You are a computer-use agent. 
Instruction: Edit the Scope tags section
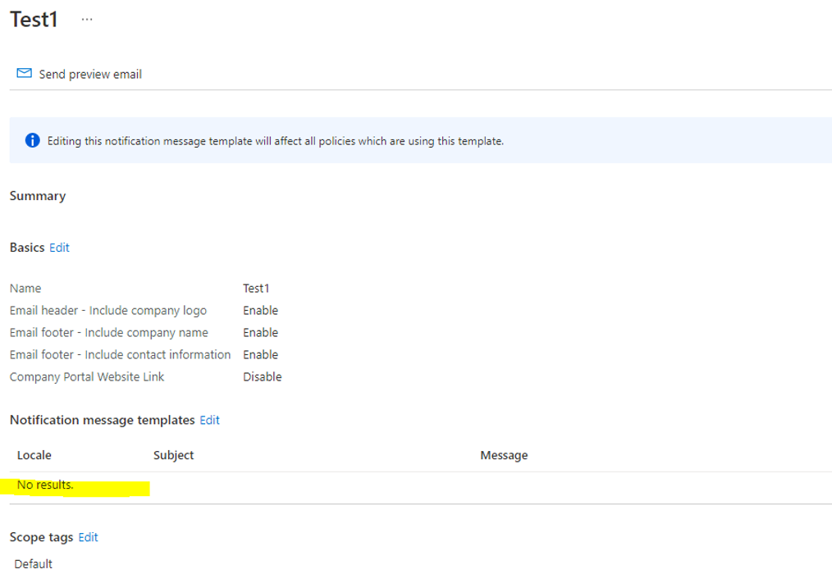pos(89,537)
